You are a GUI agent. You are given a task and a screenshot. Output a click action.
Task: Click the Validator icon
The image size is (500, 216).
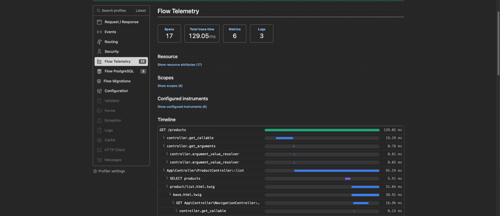99,101
